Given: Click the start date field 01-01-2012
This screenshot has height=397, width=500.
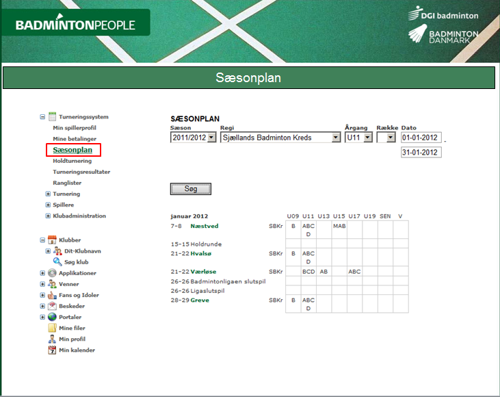Looking at the screenshot, I should (421, 138).
